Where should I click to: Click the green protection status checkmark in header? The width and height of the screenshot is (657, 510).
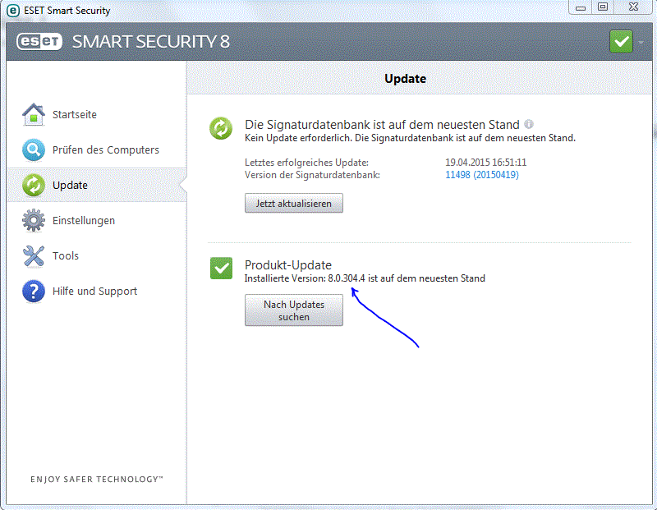(x=621, y=41)
